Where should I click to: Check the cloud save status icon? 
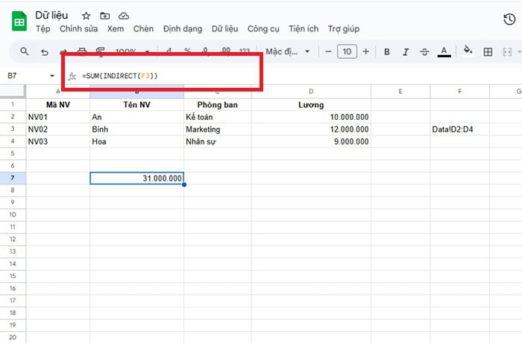point(123,16)
